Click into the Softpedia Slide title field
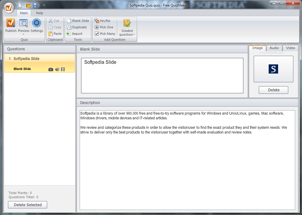The width and height of the screenshot is (302, 215). (x=162, y=76)
